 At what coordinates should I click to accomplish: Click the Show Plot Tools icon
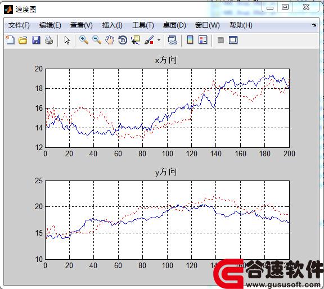click(233, 40)
